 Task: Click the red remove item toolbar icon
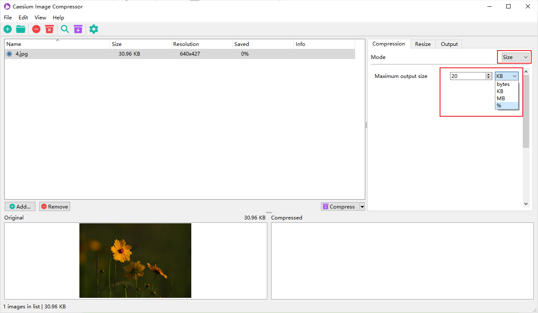[x=36, y=29]
